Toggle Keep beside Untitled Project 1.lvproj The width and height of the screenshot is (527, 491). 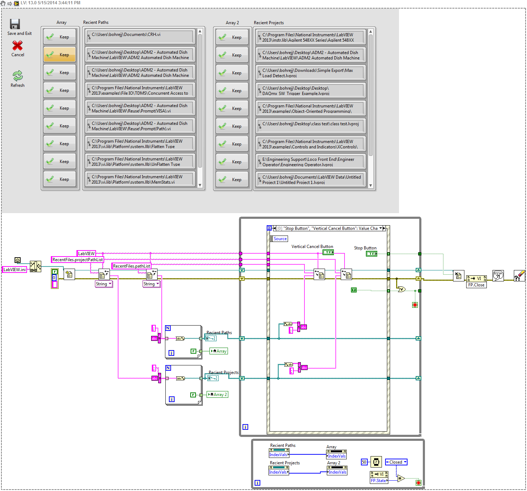click(x=232, y=179)
